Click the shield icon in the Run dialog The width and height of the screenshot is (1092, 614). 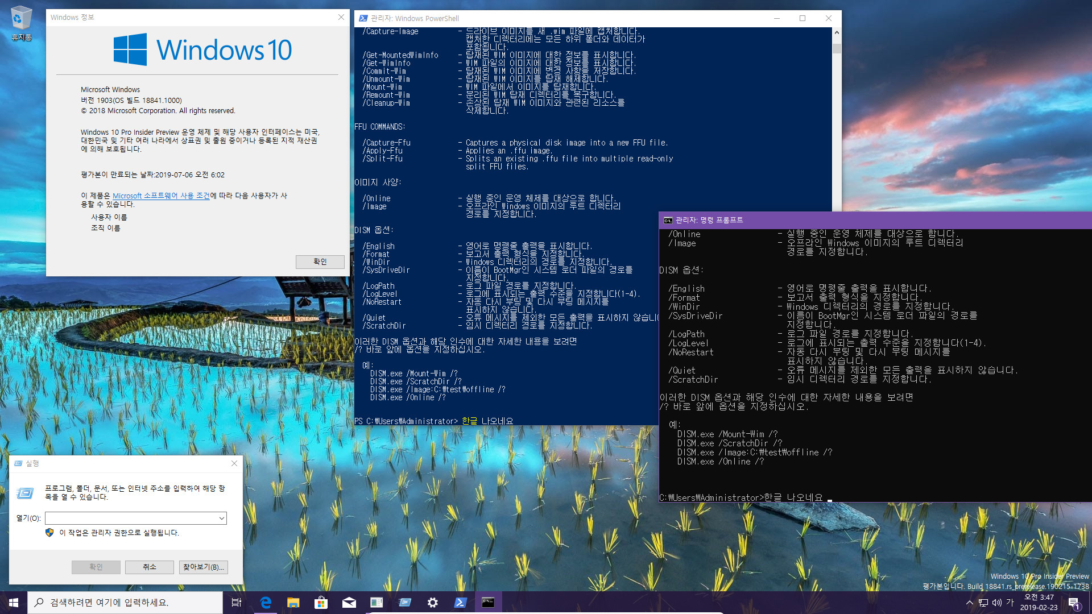(x=49, y=533)
